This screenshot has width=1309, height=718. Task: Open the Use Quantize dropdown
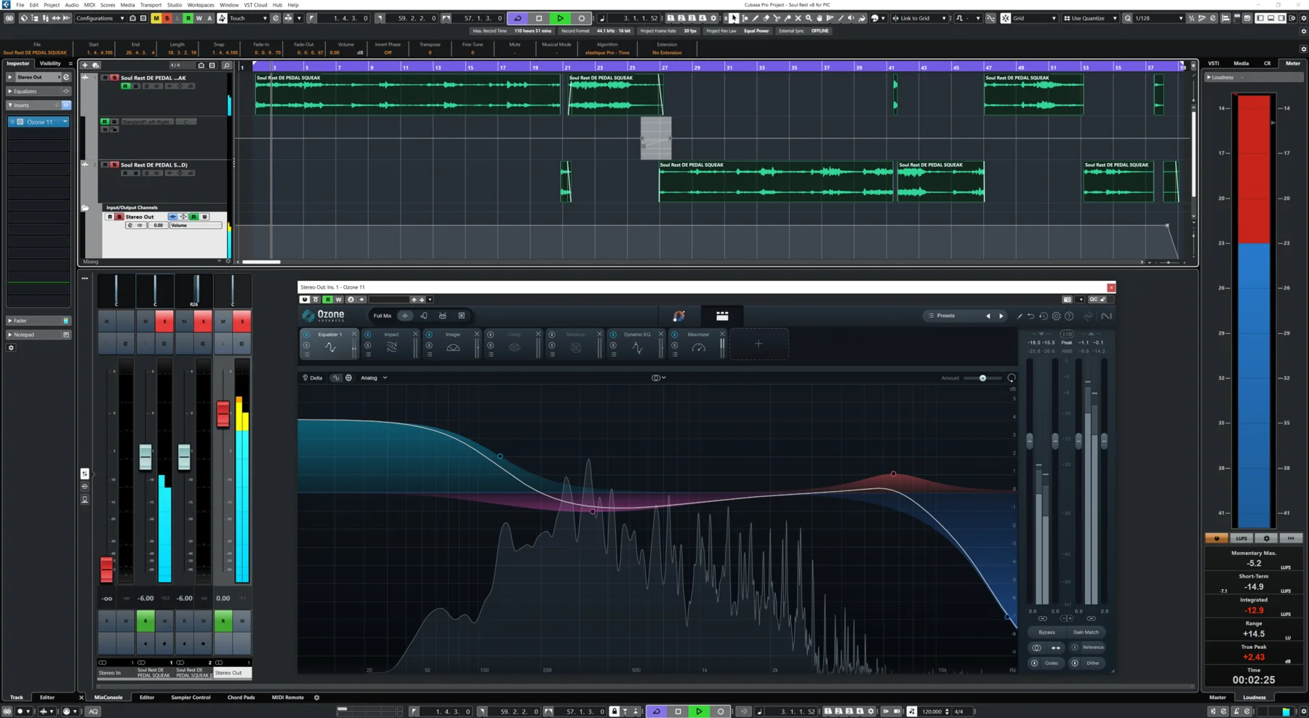(1090, 18)
